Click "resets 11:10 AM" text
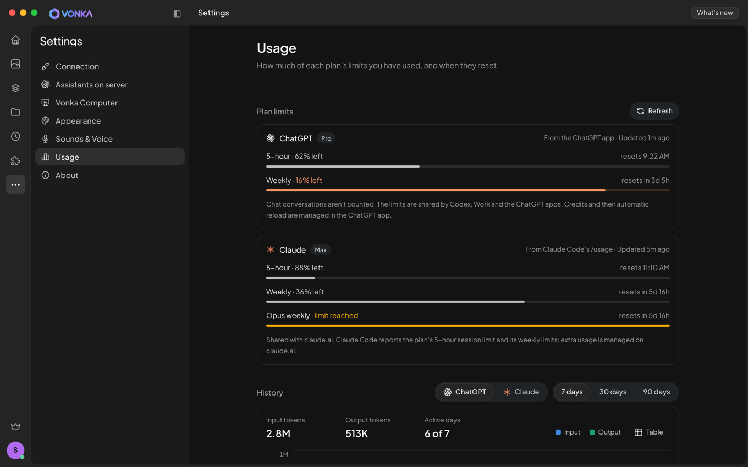Viewport: 748px width, 467px height. click(645, 268)
